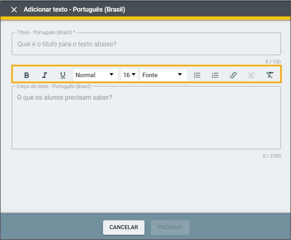
Task: Toggle italic formatting
Action: (45, 75)
